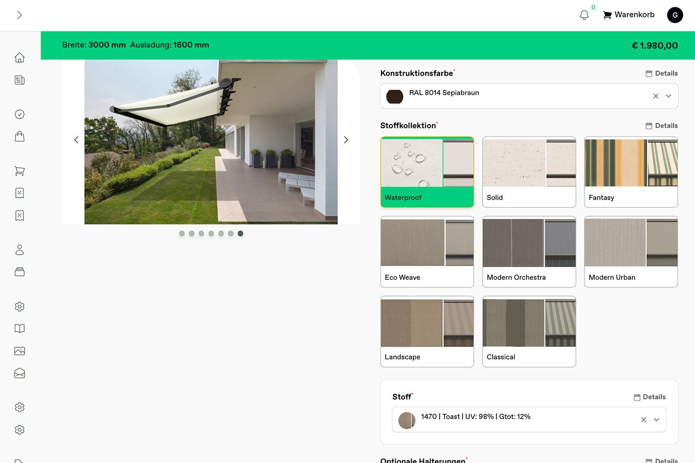Open the open-envelope mail sidebar icon
This screenshot has width=695, height=463.
19,373
